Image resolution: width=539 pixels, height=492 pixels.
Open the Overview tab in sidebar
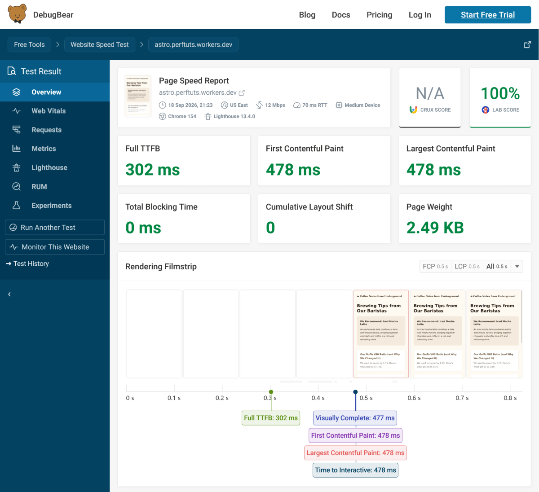click(55, 92)
